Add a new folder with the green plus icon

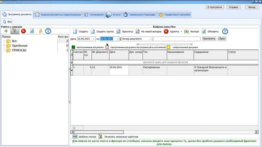click(x=6, y=31)
